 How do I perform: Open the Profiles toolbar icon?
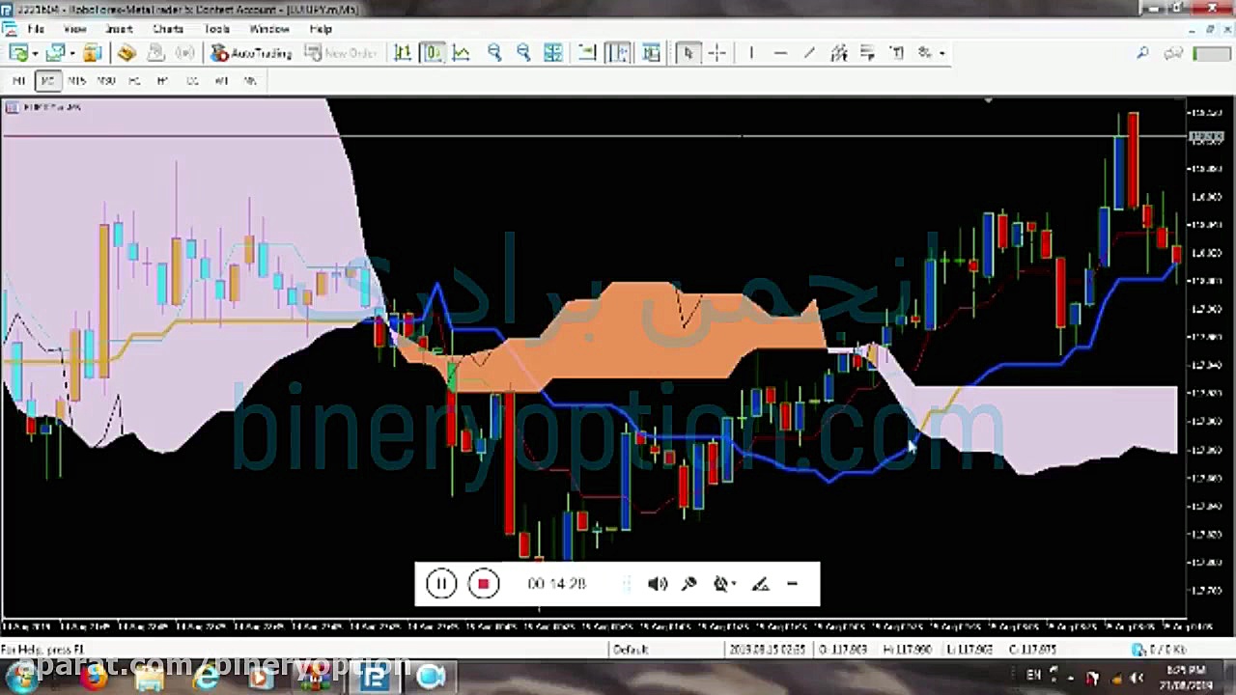pos(54,53)
